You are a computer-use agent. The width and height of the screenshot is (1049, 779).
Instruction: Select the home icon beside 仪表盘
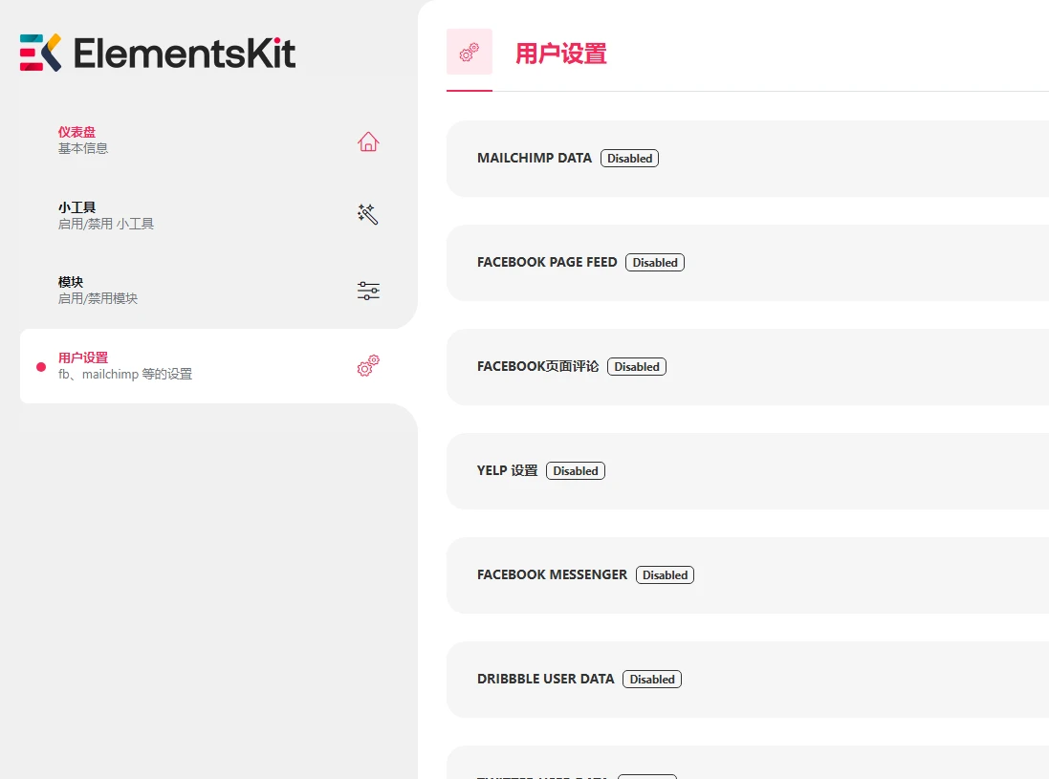[x=368, y=141]
